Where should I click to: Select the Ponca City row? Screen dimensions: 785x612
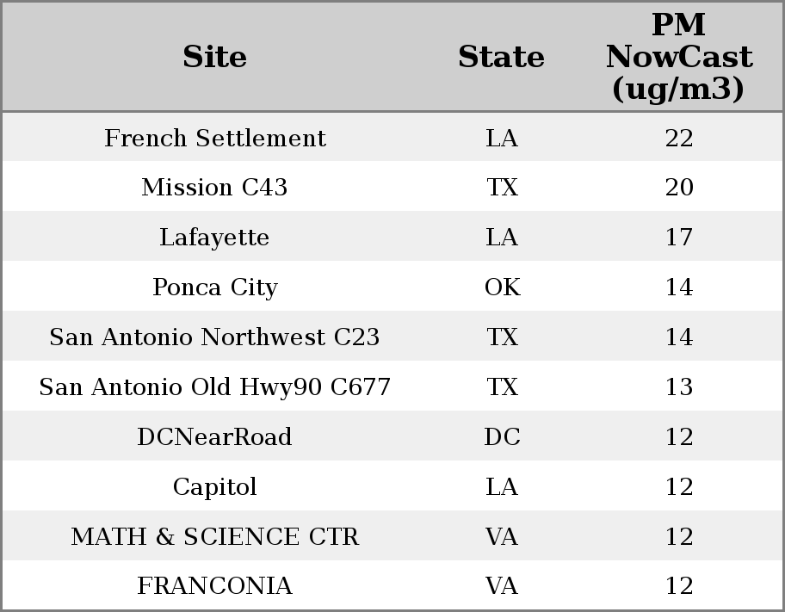214,287
